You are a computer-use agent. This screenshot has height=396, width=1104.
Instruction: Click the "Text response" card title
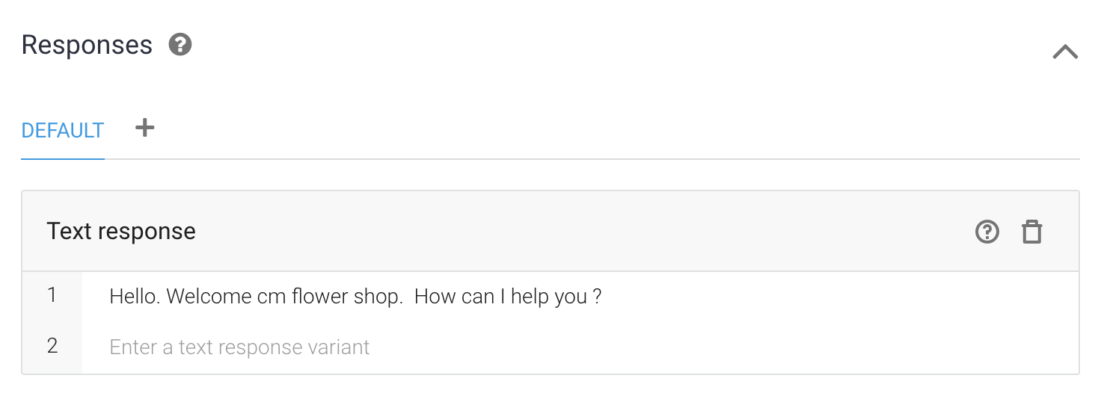tap(121, 232)
